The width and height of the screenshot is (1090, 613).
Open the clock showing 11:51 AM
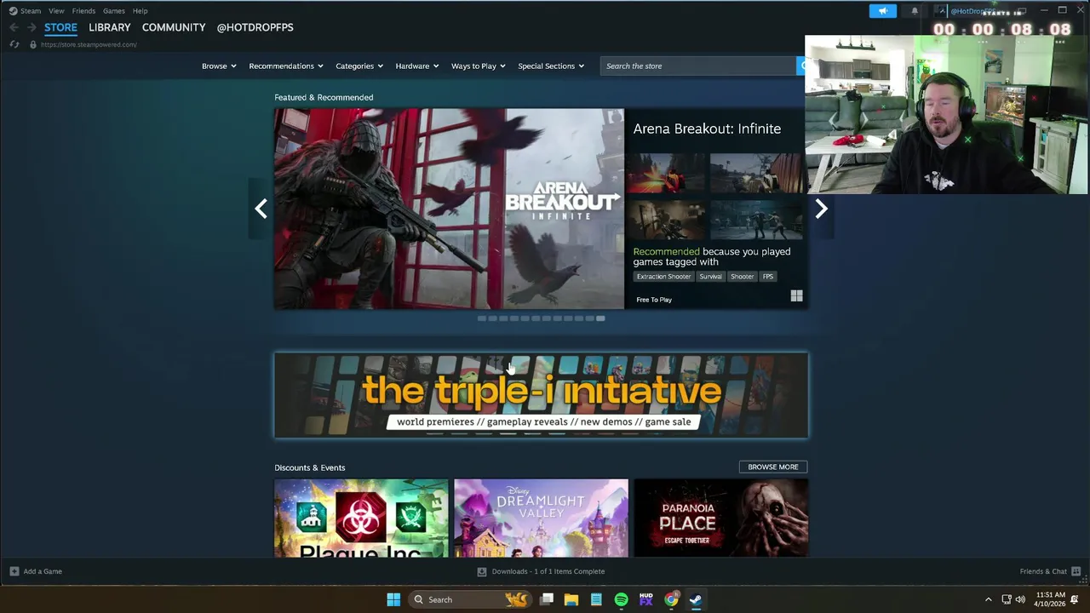(x=1049, y=599)
